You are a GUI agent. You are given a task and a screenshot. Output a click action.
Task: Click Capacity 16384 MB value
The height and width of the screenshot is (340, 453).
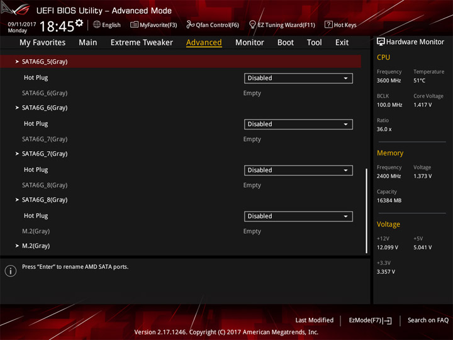(x=389, y=200)
